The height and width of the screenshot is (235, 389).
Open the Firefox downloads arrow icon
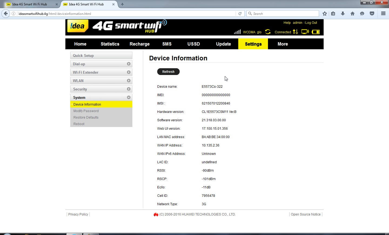click(343, 14)
